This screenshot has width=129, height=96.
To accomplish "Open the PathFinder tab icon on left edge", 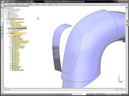I will pyautogui.click(x=2, y=8).
